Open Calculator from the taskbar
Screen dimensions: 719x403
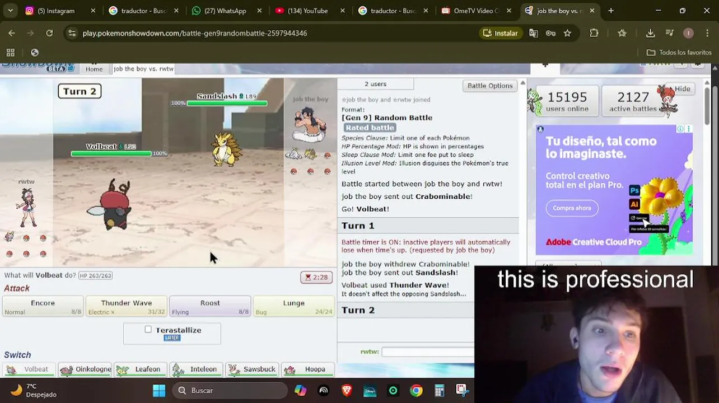pyautogui.click(x=439, y=390)
